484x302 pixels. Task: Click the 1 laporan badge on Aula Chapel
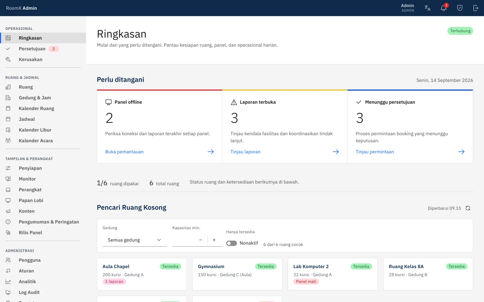[114, 281]
